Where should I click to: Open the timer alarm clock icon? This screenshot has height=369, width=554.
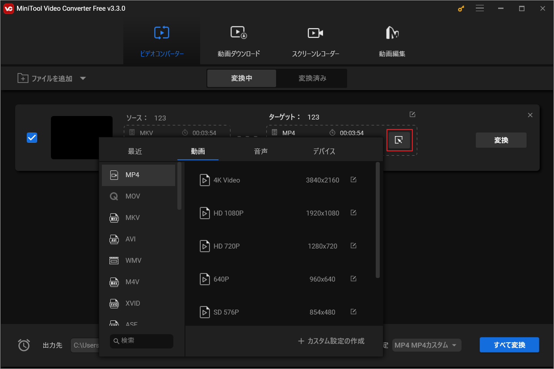[24, 345]
